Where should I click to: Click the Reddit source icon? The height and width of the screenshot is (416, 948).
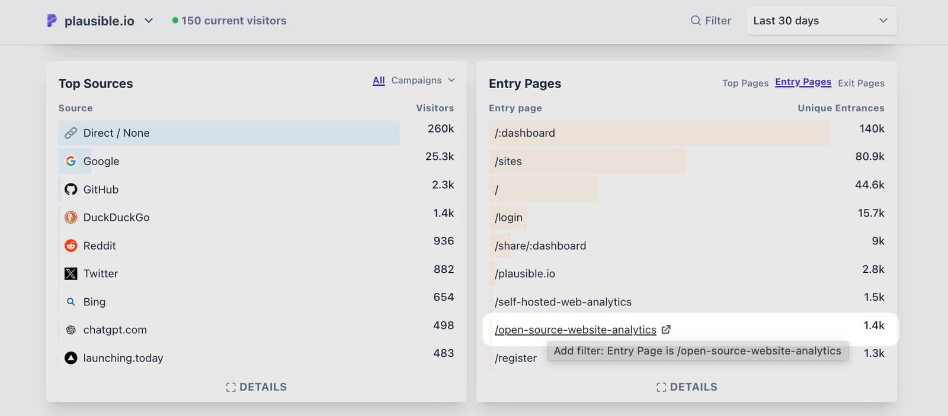pyautogui.click(x=71, y=246)
